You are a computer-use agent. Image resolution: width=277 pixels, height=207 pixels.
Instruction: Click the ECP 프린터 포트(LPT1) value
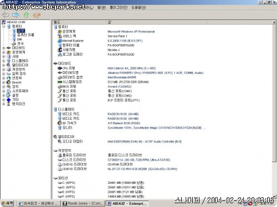[x=124, y=100]
